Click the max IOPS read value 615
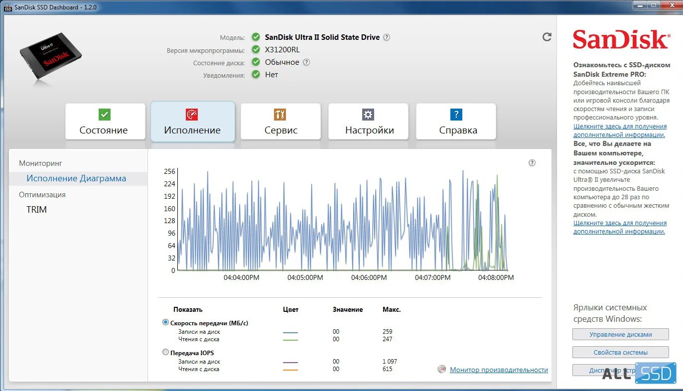 [387, 369]
